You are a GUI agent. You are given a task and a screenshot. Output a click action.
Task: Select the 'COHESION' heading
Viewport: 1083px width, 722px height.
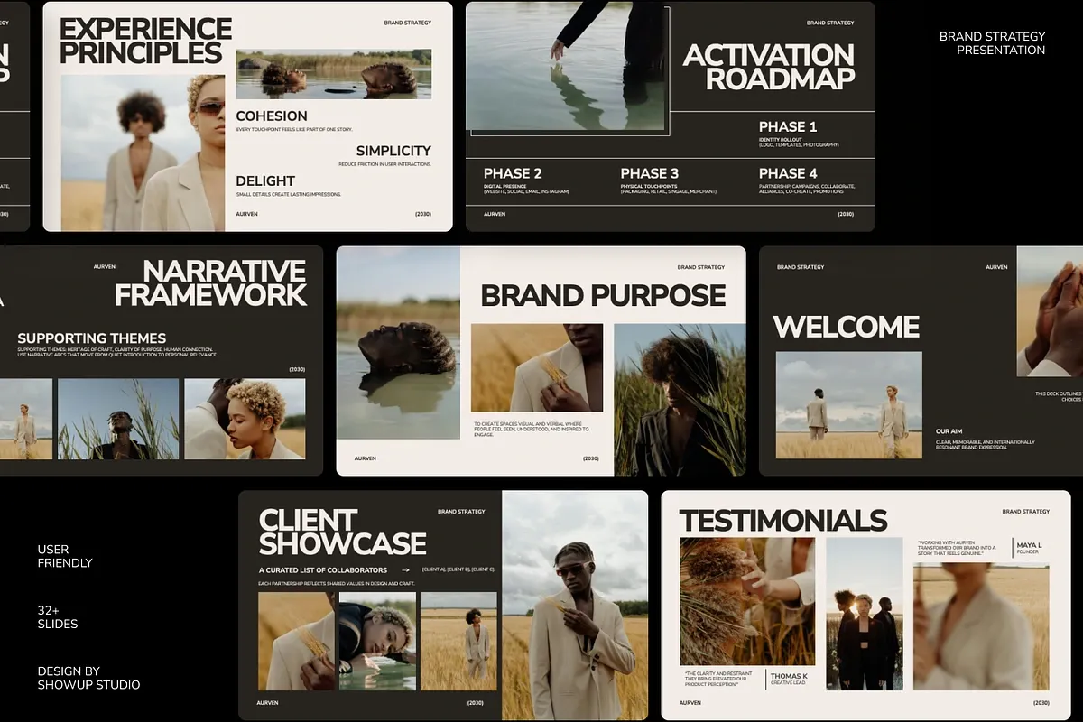[x=272, y=116]
